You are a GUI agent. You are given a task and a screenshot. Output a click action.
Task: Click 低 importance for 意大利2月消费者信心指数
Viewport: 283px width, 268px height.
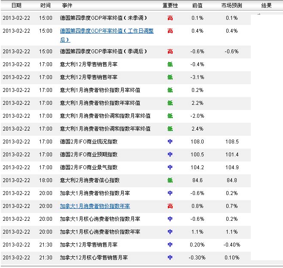coord(170,180)
